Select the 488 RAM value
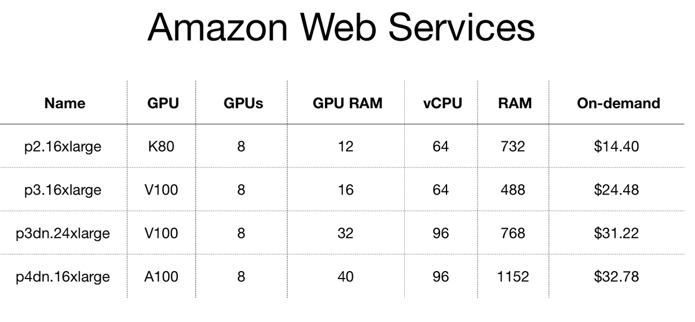The width and height of the screenshot is (695, 322). 513,190
